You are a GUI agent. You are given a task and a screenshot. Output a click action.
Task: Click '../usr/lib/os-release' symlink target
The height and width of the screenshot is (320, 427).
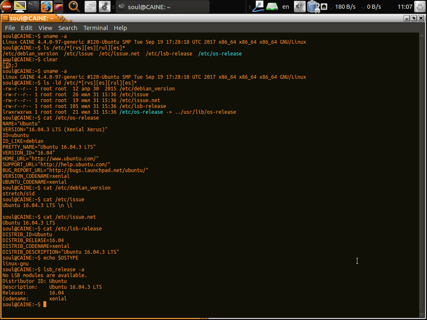(205, 112)
